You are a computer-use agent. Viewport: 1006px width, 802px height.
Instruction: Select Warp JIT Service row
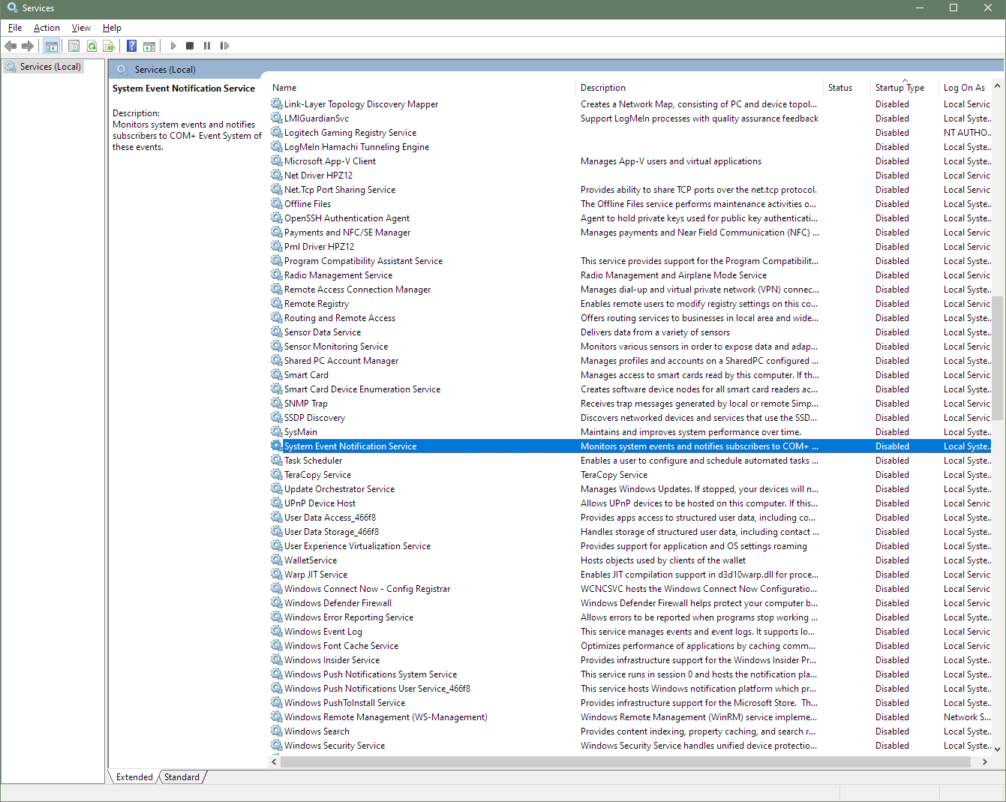click(630, 575)
